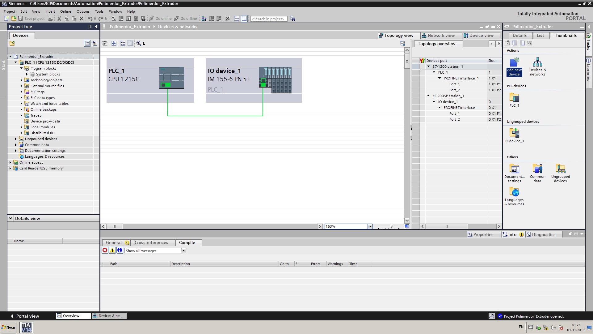Expand the Ungrouped devices tree node
The width and height of the screenshot is (593, 334).
(x=16, y=139)
